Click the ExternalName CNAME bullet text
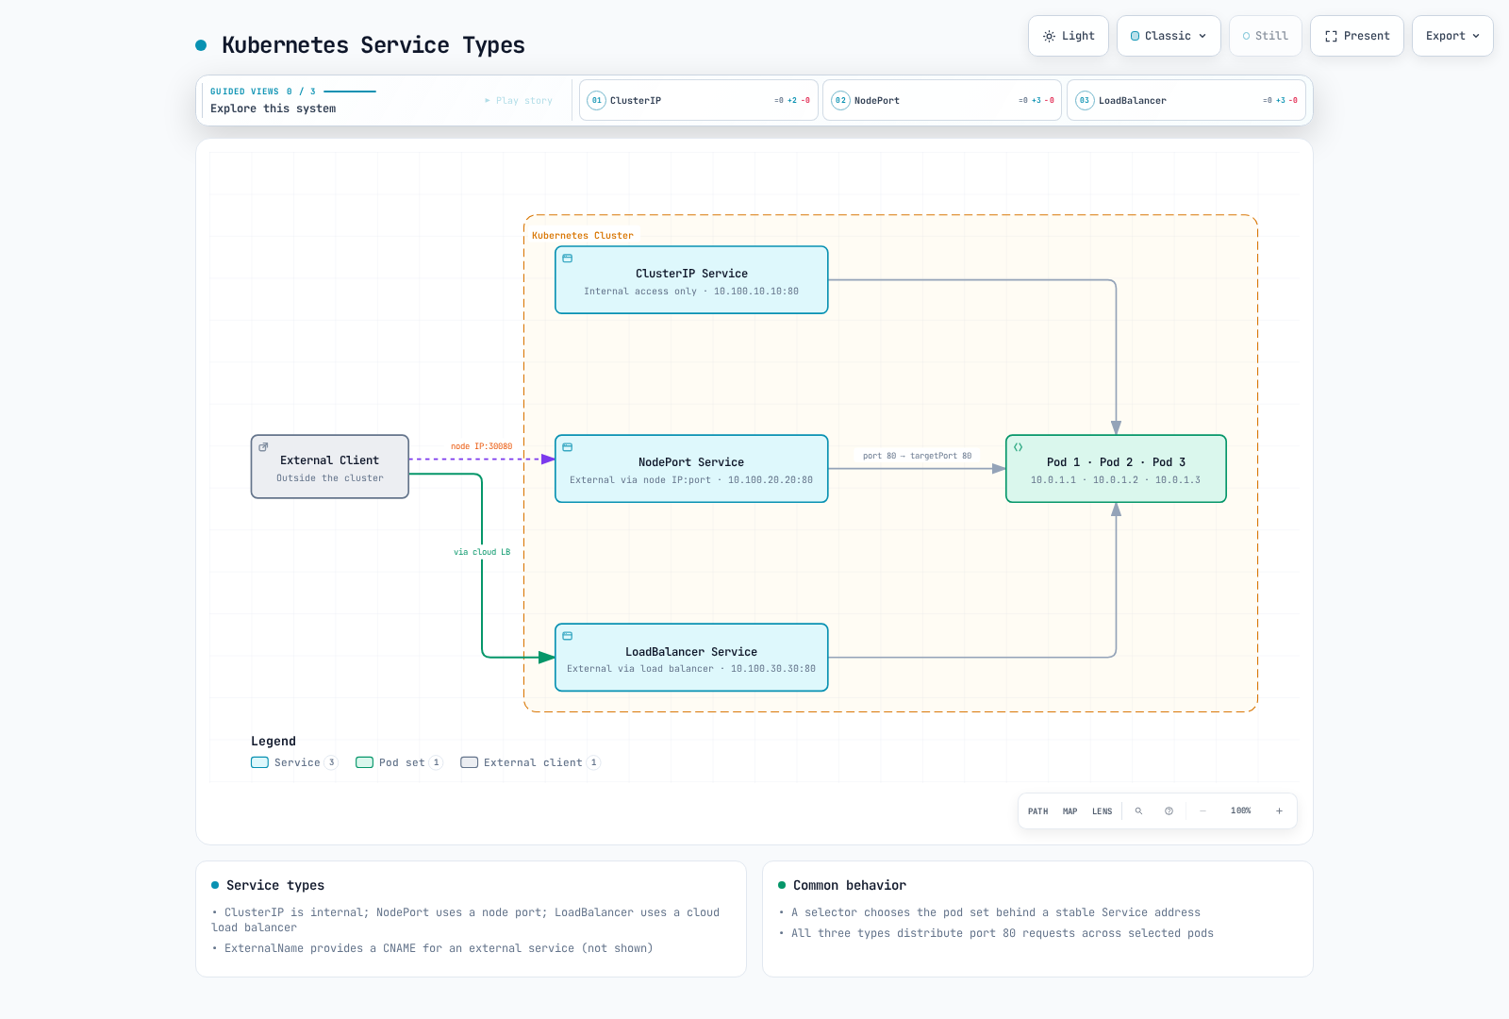Viewport: 1509px width, 1019px height. click(439, 948)
